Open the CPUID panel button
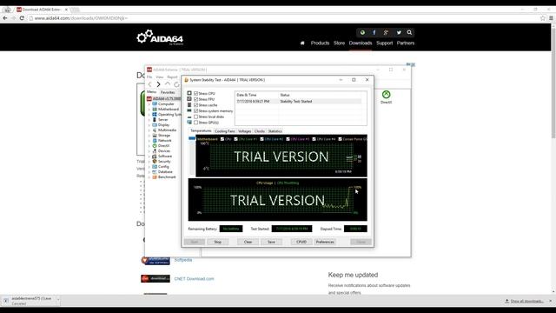The image size is (556, 313). point(301,242)
